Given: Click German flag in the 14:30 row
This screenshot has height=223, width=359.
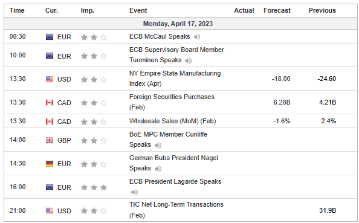Looking at the screenshot, I should (50, 164).
